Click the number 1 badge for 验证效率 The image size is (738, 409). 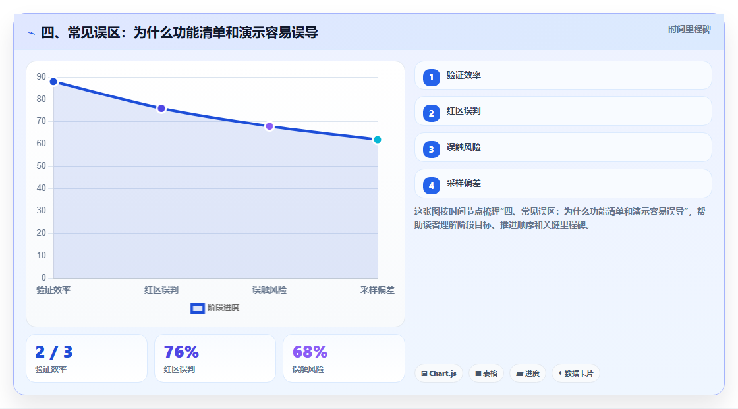click(x=431, y=78)
